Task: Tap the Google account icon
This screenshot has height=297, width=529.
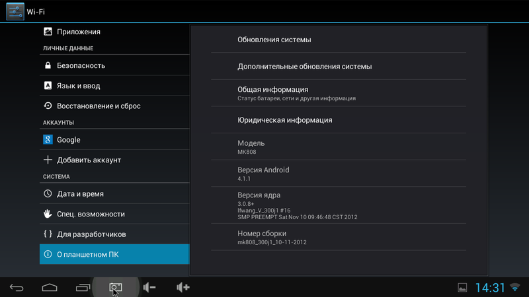Action: pos(48,139)
